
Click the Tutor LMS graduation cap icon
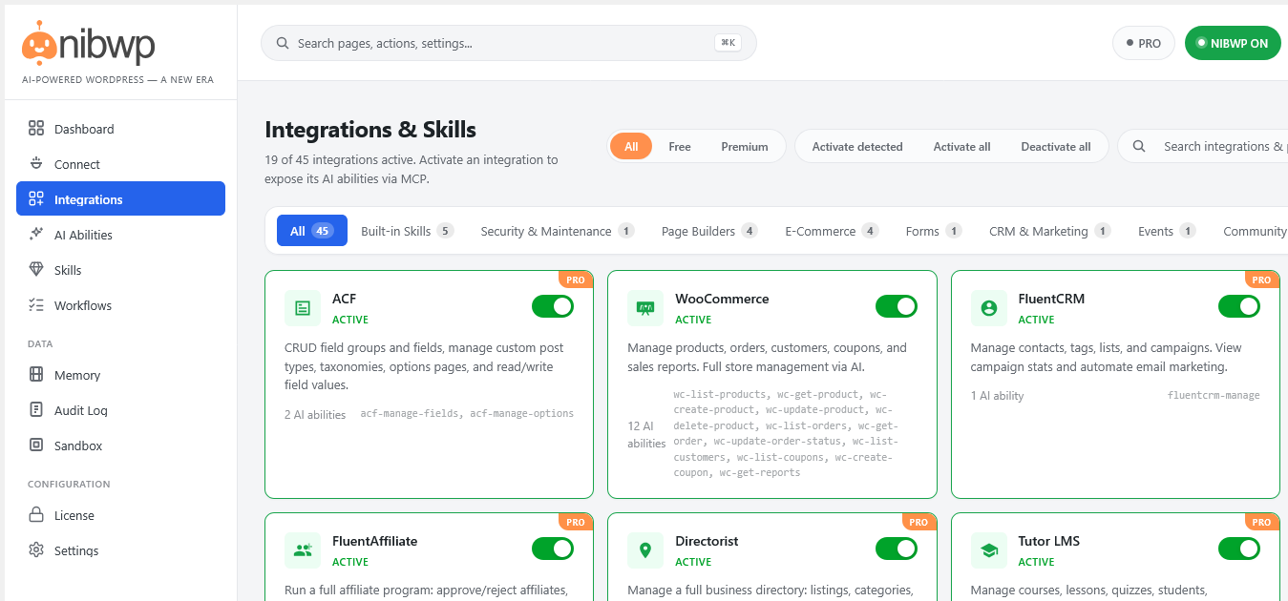coord(989,550)
